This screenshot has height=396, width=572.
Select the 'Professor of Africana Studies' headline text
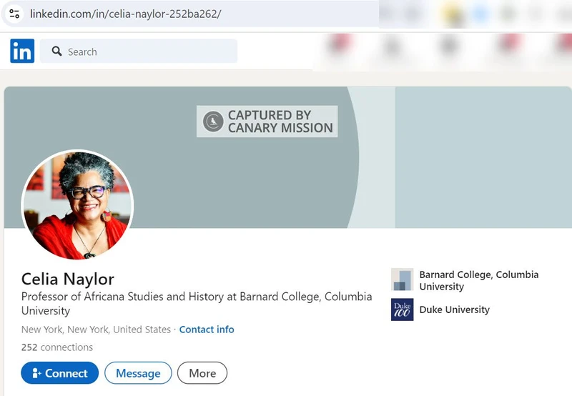pos(197,303)
